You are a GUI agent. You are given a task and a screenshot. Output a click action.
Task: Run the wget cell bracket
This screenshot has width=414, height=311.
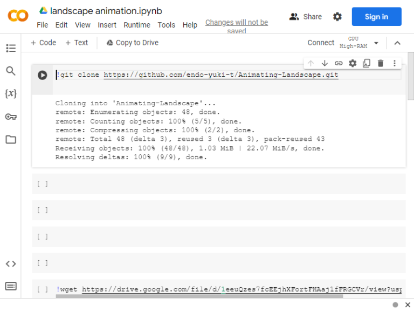42,289
